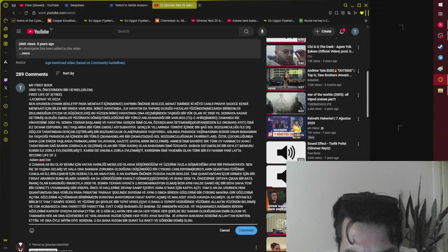This screenshot has height=252, width=448.
Task: Open Nurse Harvey's C... bookmark
Action: (x=315, y=21)
